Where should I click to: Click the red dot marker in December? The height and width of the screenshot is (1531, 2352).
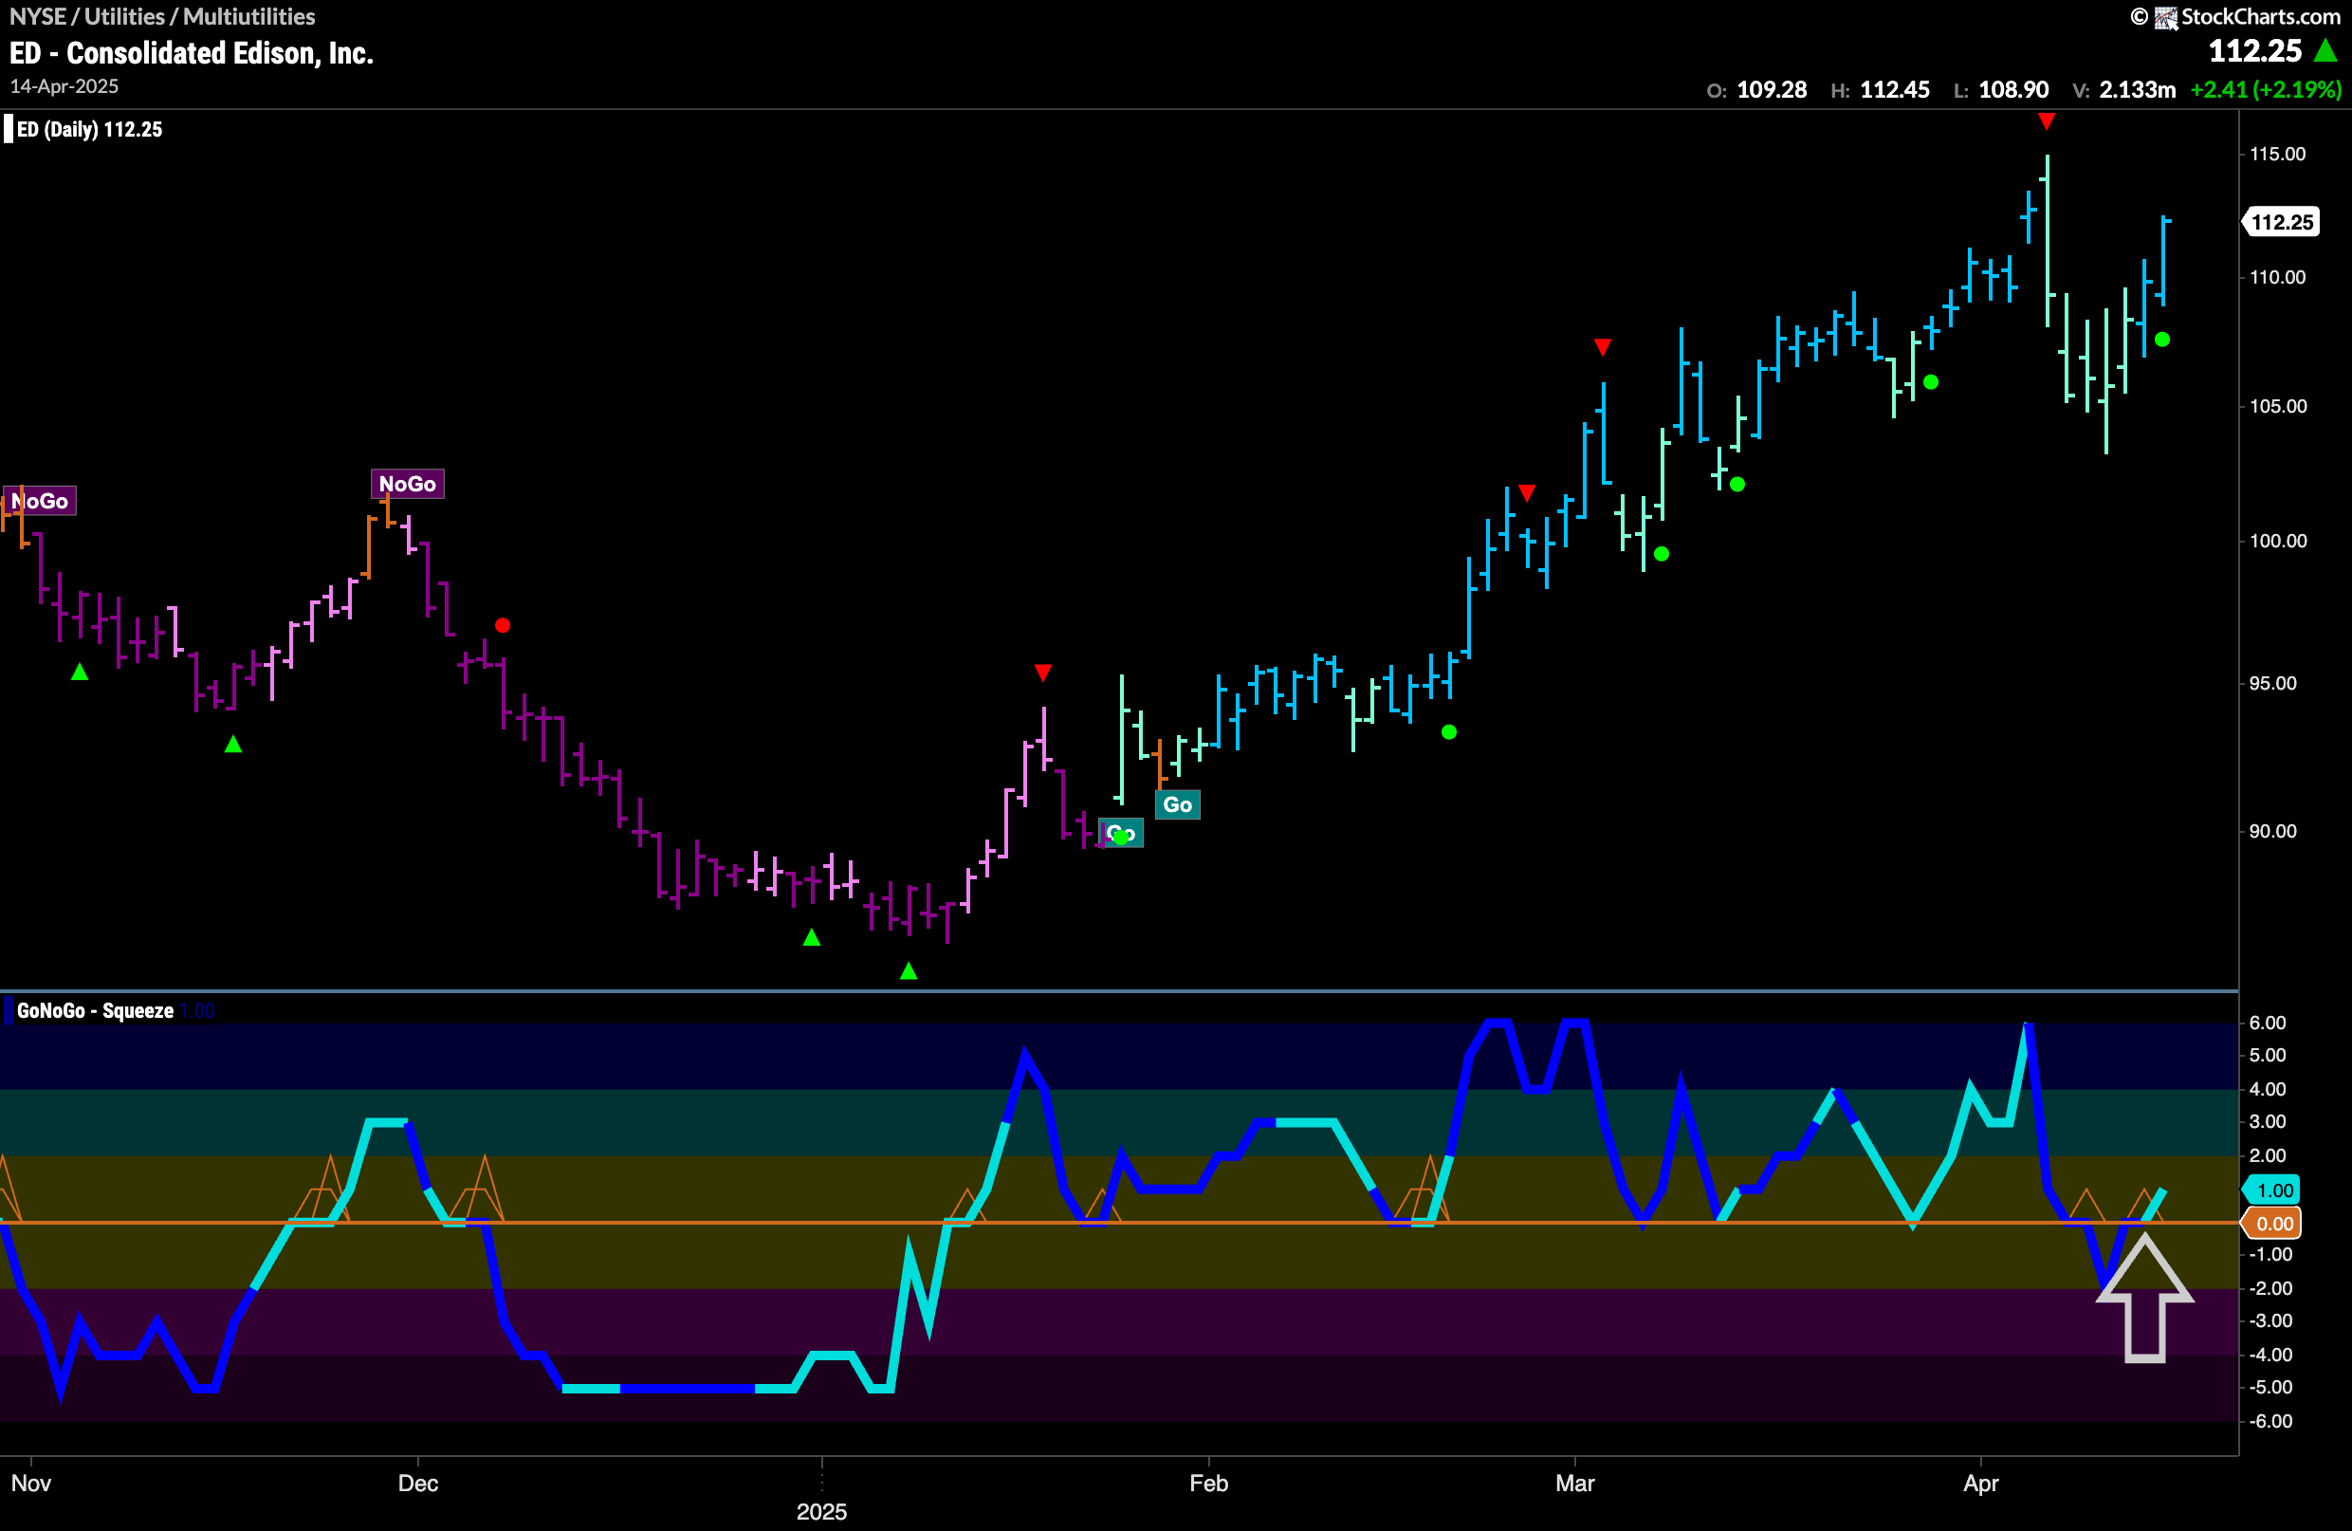tap(502, 625)
